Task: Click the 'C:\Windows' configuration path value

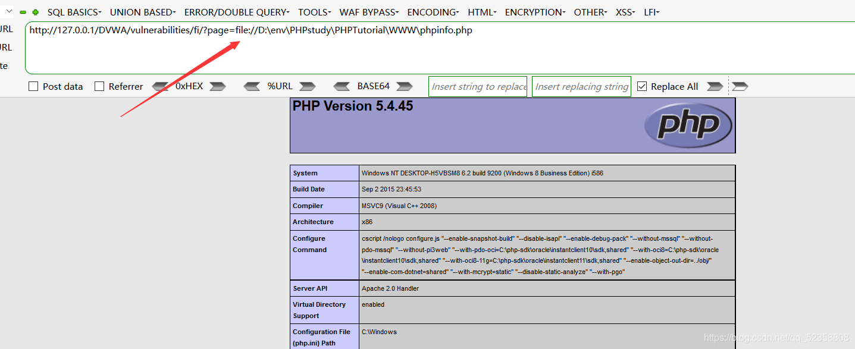Action: coord(379,332)
